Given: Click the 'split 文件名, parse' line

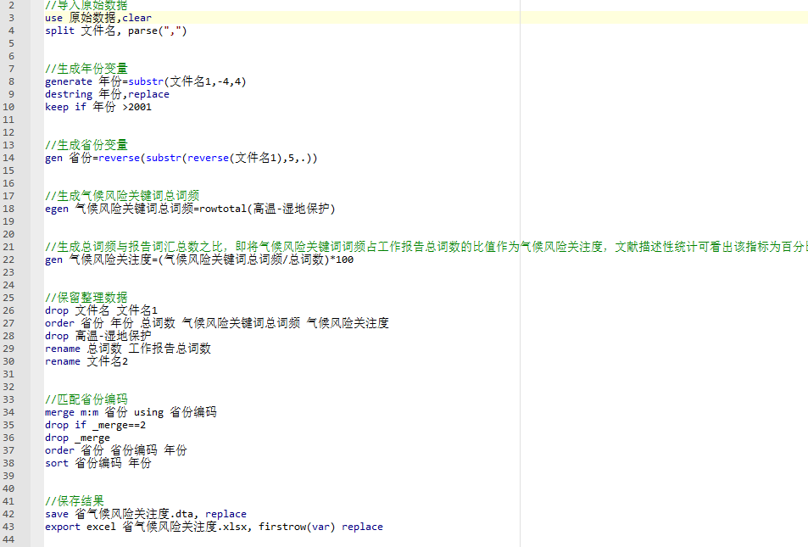Looking at the screenshot, I should point(116,31).
